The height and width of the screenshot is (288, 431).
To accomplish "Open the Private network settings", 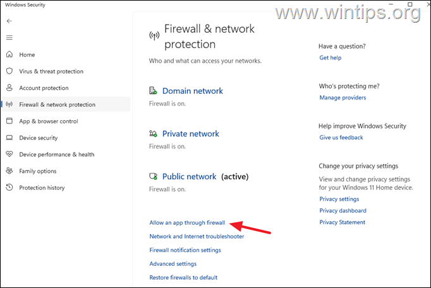I will click(x=190, y=134).
